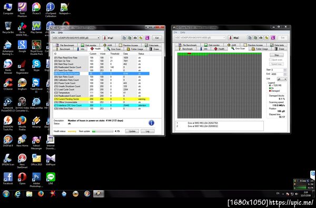Viewport: 316px width, 208px height.
Task: Click Log button in Health tab
Action: [147, 131]
